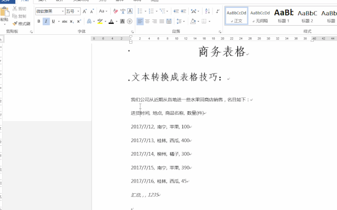
Task: Toggle Bold formatting
Action: [38, 21]
